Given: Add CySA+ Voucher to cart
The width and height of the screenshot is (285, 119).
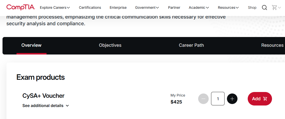Looking at the screenshot, I should pyautogui.click(x=260, y=99).
